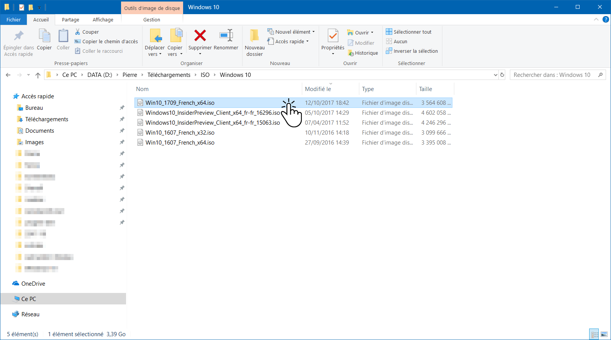Sort by Taille column header
Image resolution: width=611 pixels, height=340 pixels.
click(425, 89)
